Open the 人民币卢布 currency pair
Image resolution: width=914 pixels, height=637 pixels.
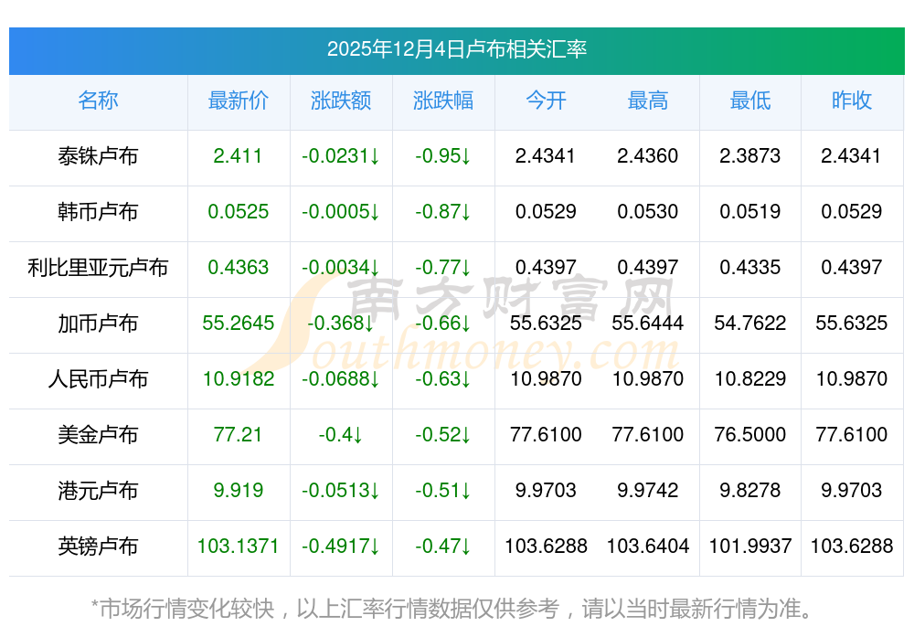tap(98, 379)
